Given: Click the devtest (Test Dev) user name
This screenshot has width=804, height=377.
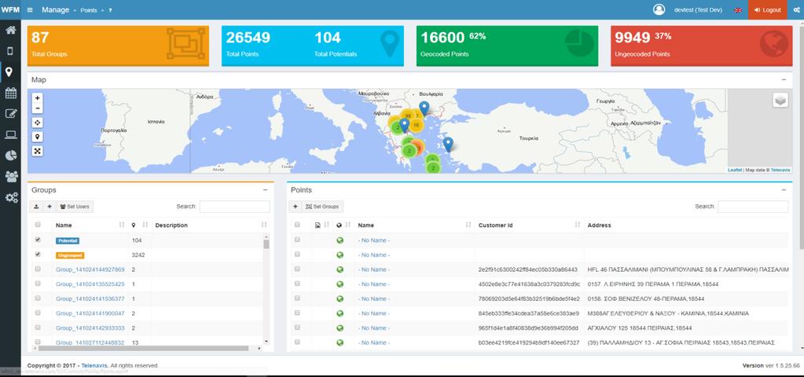Looking at the screenshot, I should 698,9.
